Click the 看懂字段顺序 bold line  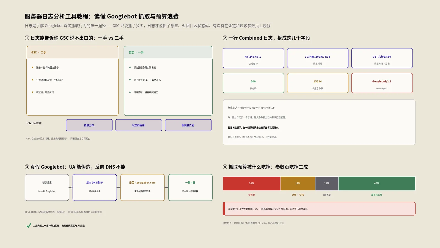[x=254, y=128]
